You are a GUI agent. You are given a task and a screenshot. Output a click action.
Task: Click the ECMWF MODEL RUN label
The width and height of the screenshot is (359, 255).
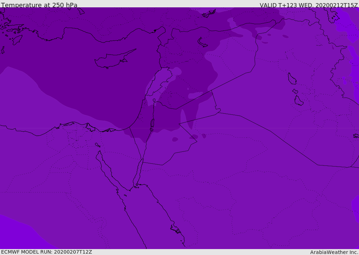tap(47, 252)
